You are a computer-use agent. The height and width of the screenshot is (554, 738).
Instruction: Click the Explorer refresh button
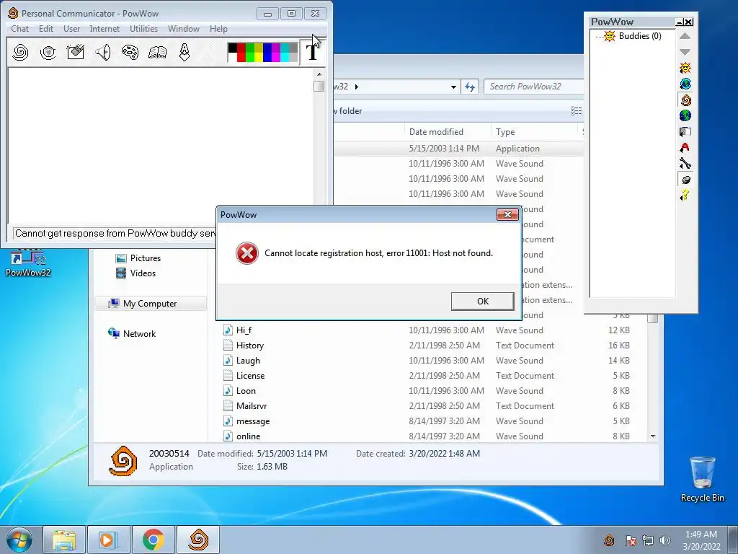pos(470,87)
